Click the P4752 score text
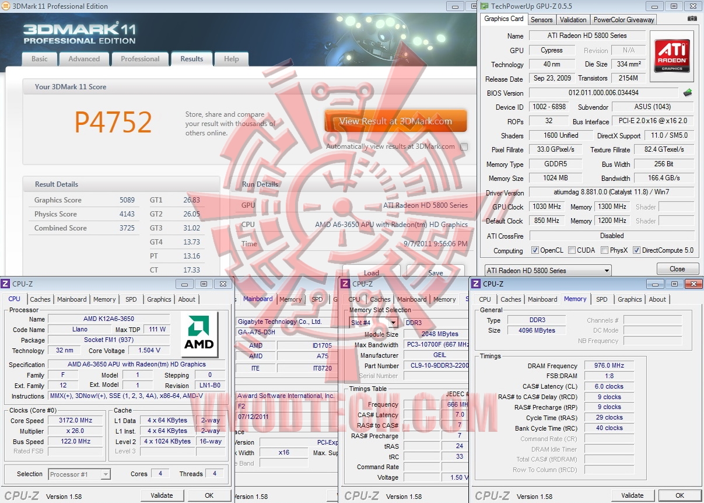Screen dimensions: 704x503 point(113,122)
